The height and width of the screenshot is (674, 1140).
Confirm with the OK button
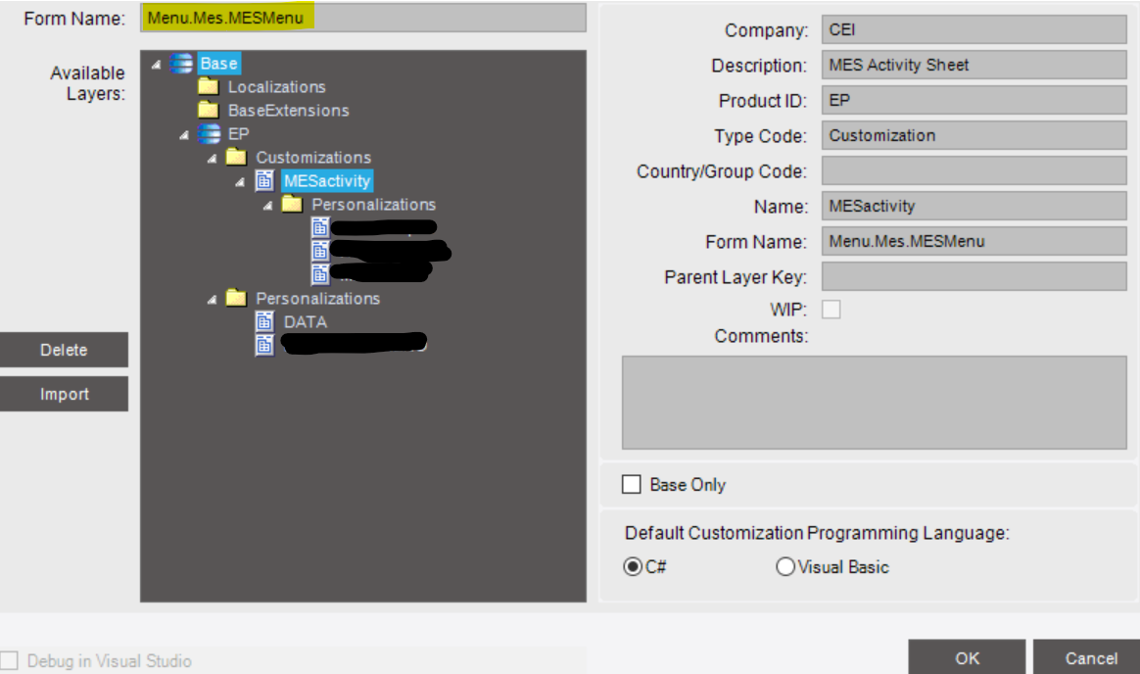[x=967, y=657]
